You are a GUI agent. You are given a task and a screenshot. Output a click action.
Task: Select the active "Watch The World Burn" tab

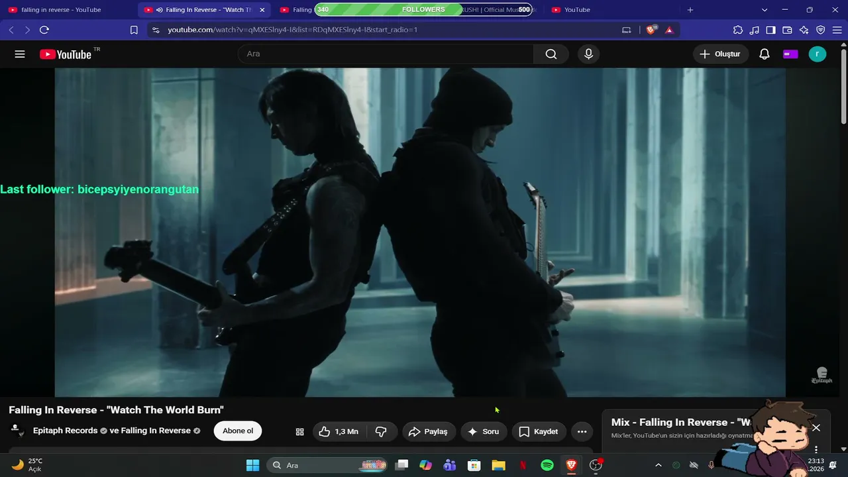(204, 10)
